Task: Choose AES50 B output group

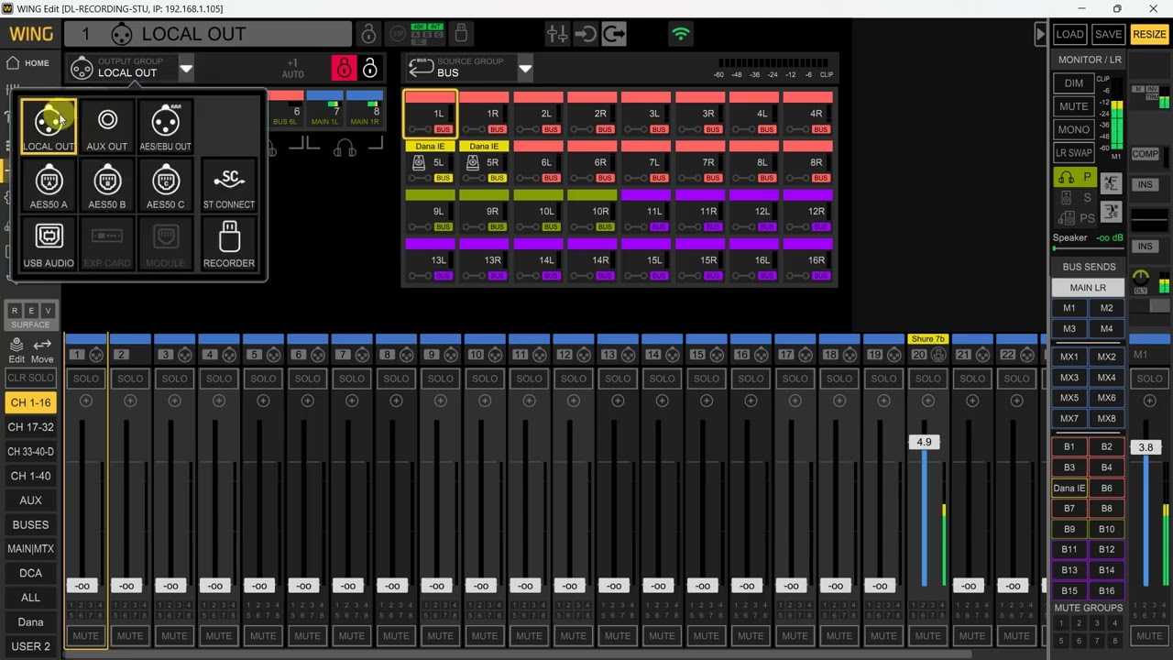Action: (x=107, y=185)
